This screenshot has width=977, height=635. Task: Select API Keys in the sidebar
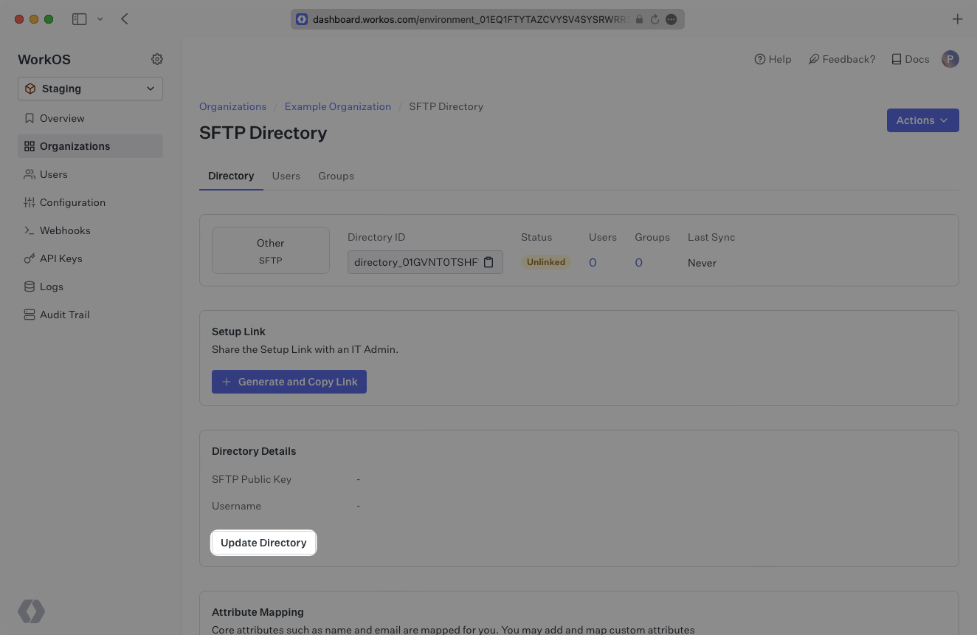click(x=61, y=258)
